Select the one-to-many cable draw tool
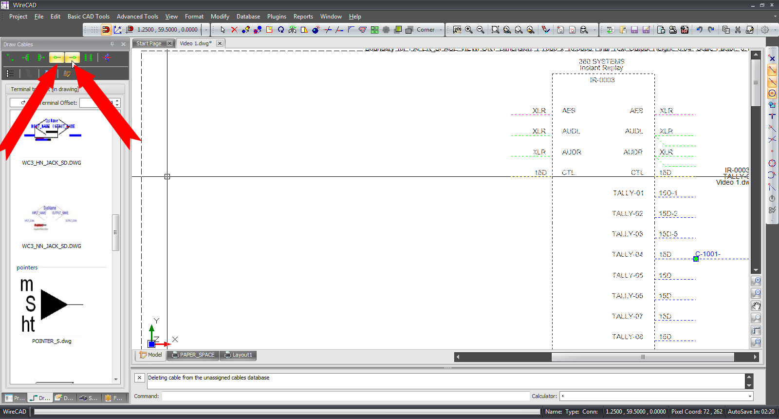The image size is (779, 419). click(x=26, y=57)
